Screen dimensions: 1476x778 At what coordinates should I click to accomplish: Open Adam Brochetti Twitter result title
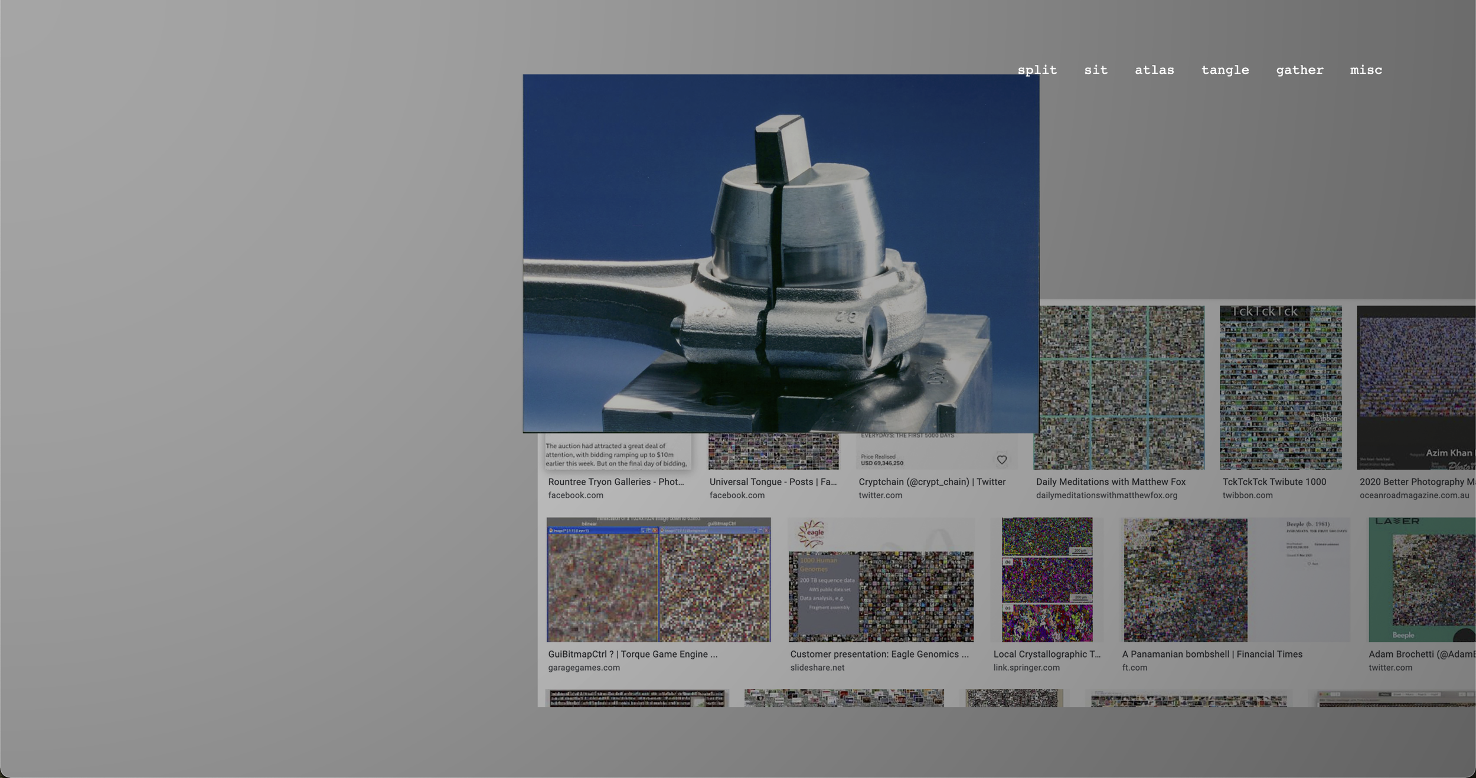tap(1422, 654)
